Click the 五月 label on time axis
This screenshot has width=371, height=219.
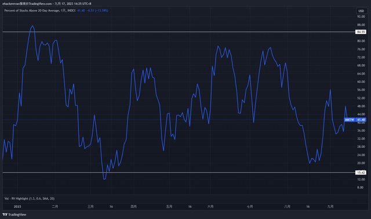169,206
